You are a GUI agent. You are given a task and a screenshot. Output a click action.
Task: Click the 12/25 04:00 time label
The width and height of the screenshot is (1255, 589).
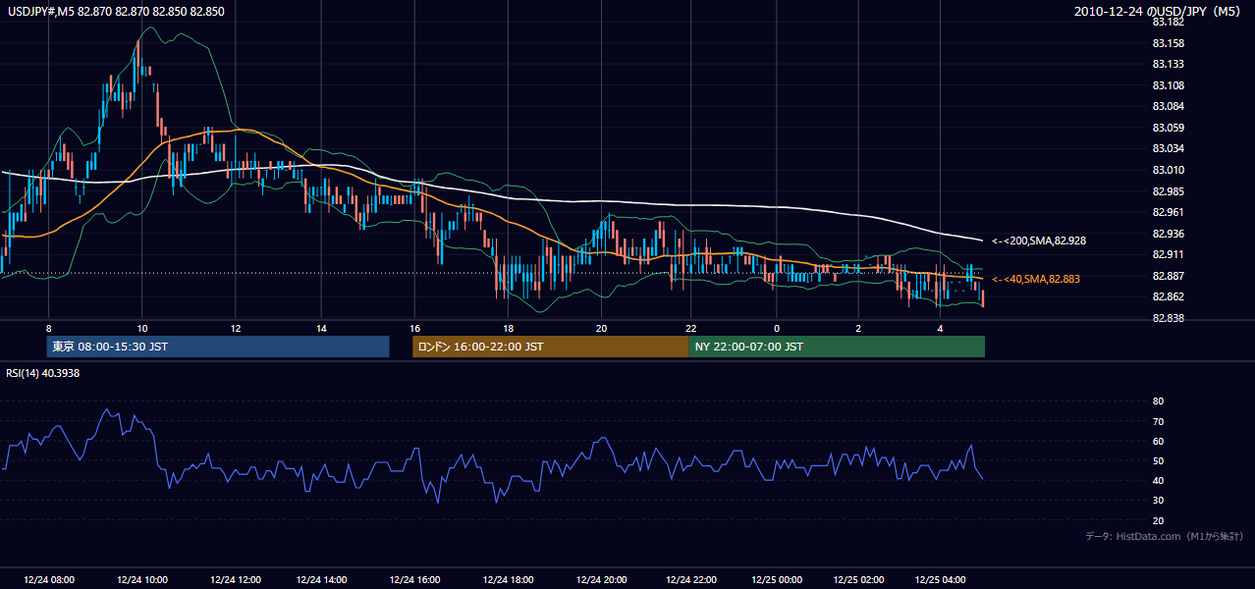point(941,579)
